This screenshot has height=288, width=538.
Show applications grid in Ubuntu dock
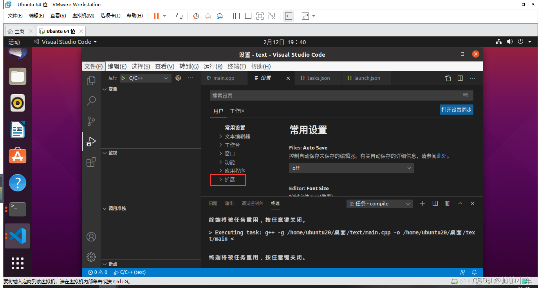pos(18,263)
